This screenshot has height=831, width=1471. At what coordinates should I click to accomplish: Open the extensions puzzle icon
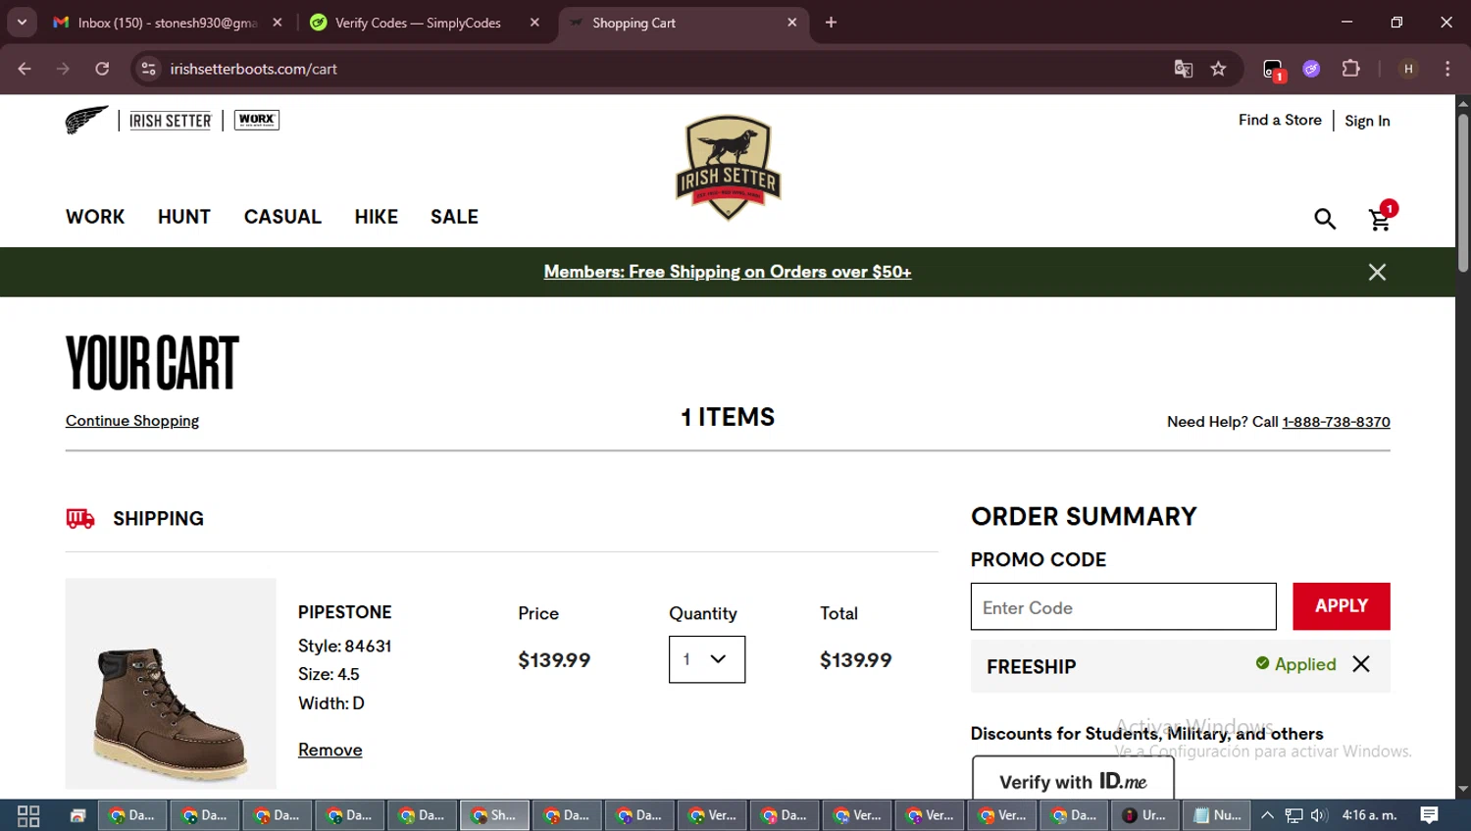(1350, 69)
